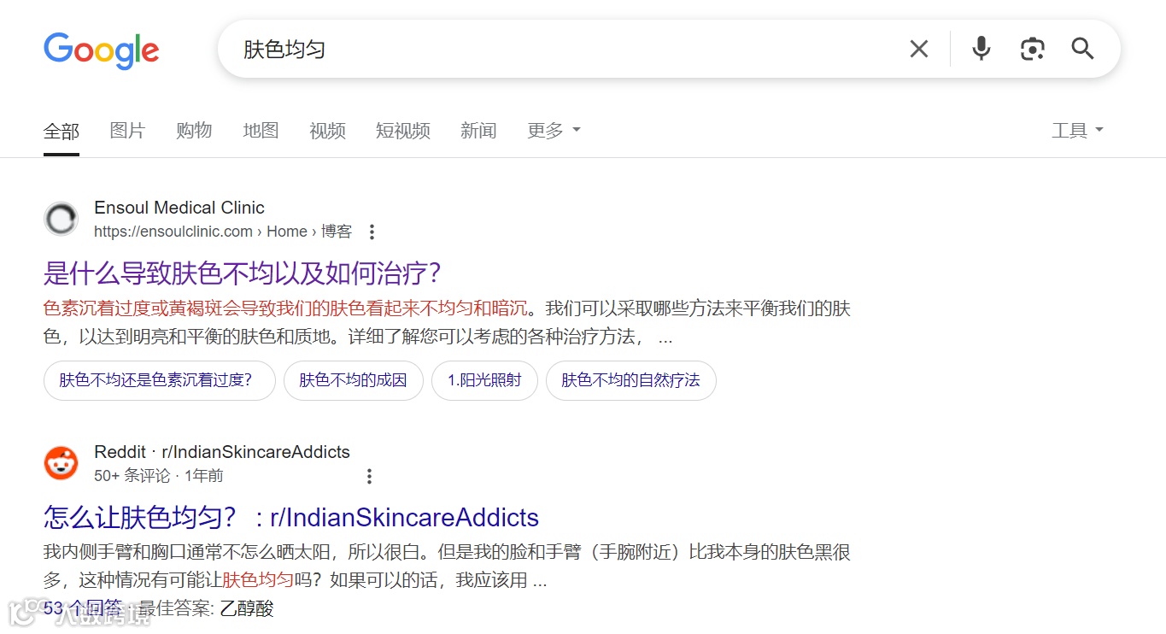
Task: Open the 工具 dropdown
Action: click(x=1077, y=131)
